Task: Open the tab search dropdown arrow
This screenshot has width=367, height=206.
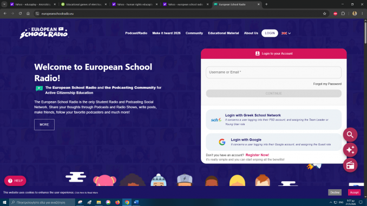Action: coord(4,4)
